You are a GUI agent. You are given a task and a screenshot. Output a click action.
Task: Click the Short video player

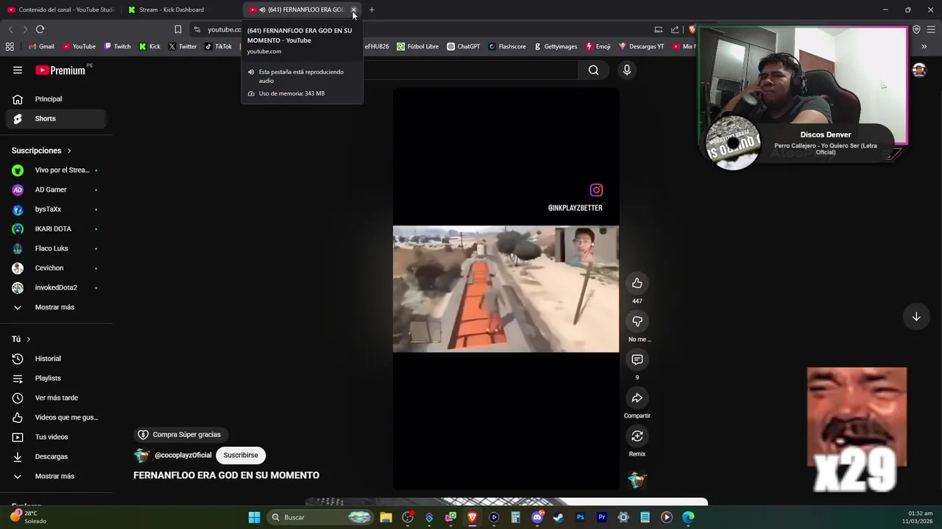506,289
